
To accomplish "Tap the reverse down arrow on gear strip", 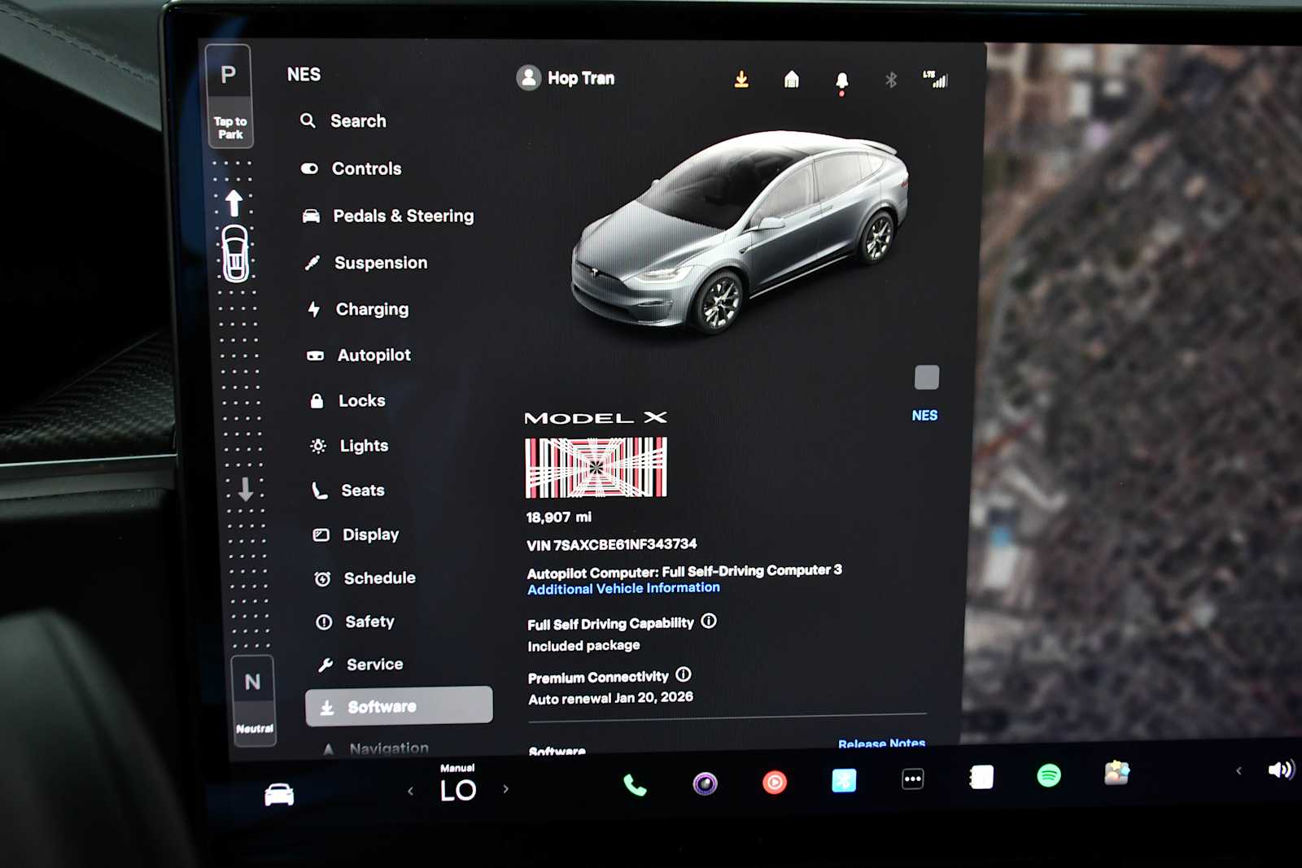I will (x=245, y=488).
